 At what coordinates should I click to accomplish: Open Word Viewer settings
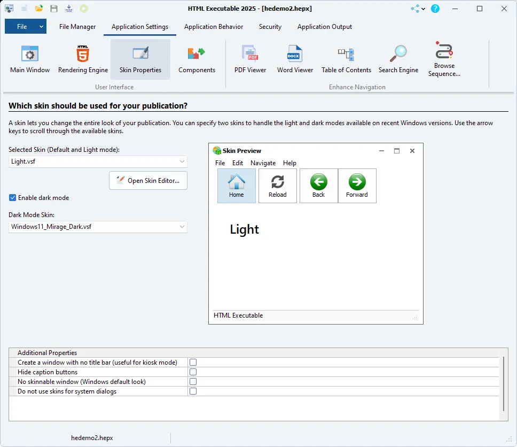click(295, 59)
